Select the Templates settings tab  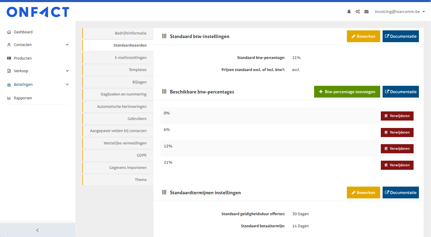(x=137, y=70)
